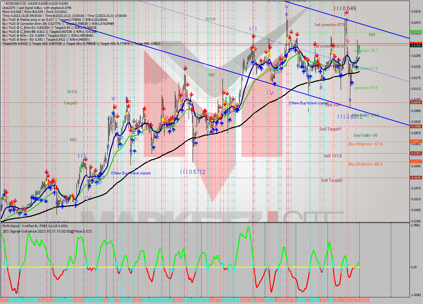Click the 'I I I 0.5712' wave label
423x304 pixels.
[193, 172]
